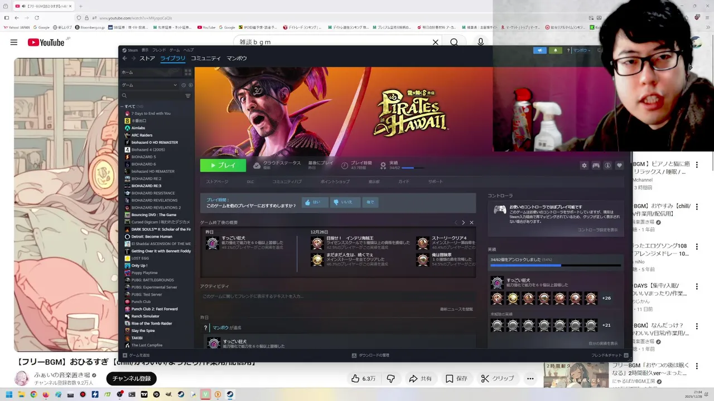
Task: Open the コミュニティハブ link
Action: point(287,182)
